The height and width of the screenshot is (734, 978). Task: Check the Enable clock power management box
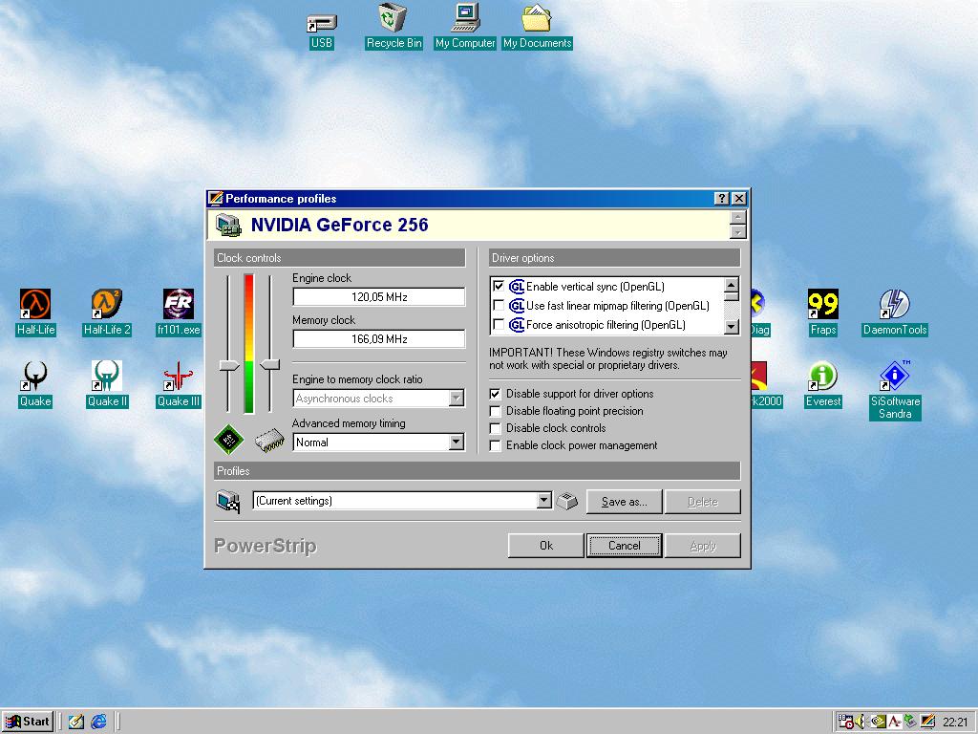click(496, 445)
